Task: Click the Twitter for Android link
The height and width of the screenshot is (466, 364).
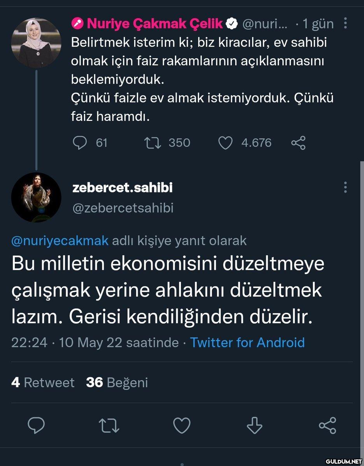Action: [247, 342]
